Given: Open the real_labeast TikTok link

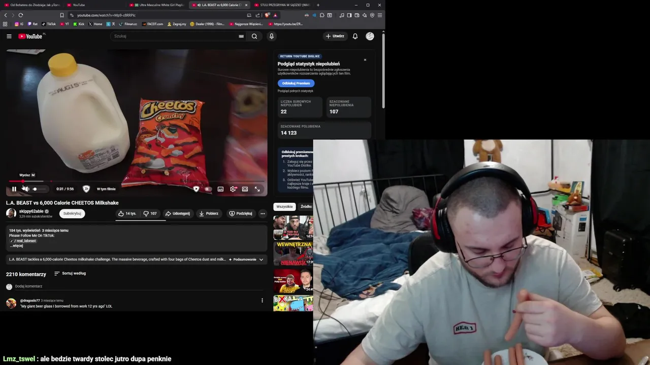Looking at the screenshot, I should [x=24, y=241].
